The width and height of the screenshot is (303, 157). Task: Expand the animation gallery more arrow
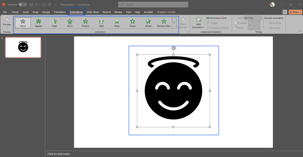pos(174,23)
